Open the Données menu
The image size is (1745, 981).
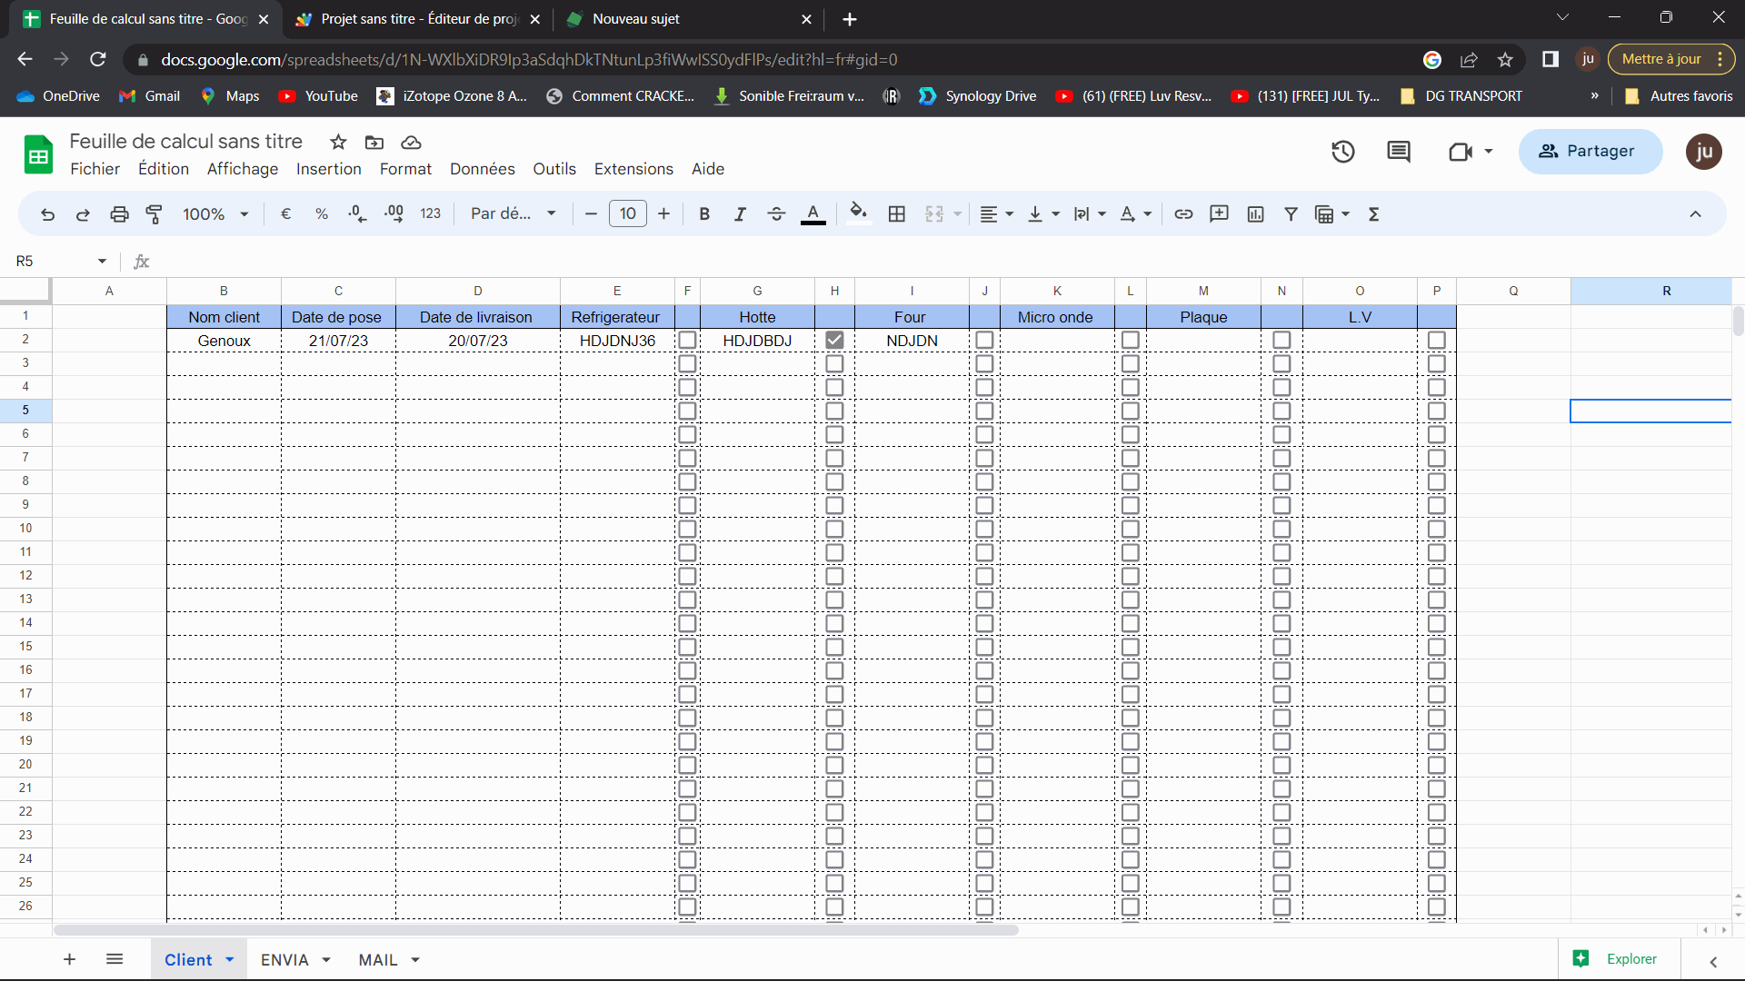(482, 169)
